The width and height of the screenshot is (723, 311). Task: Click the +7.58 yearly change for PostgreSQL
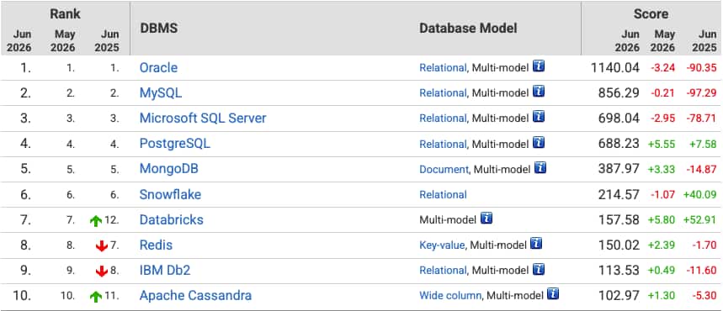pos(703,145)
